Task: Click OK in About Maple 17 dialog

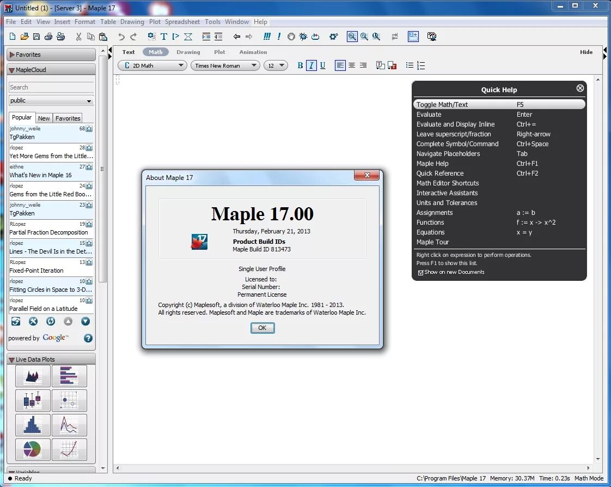Action: pos(262,328)
